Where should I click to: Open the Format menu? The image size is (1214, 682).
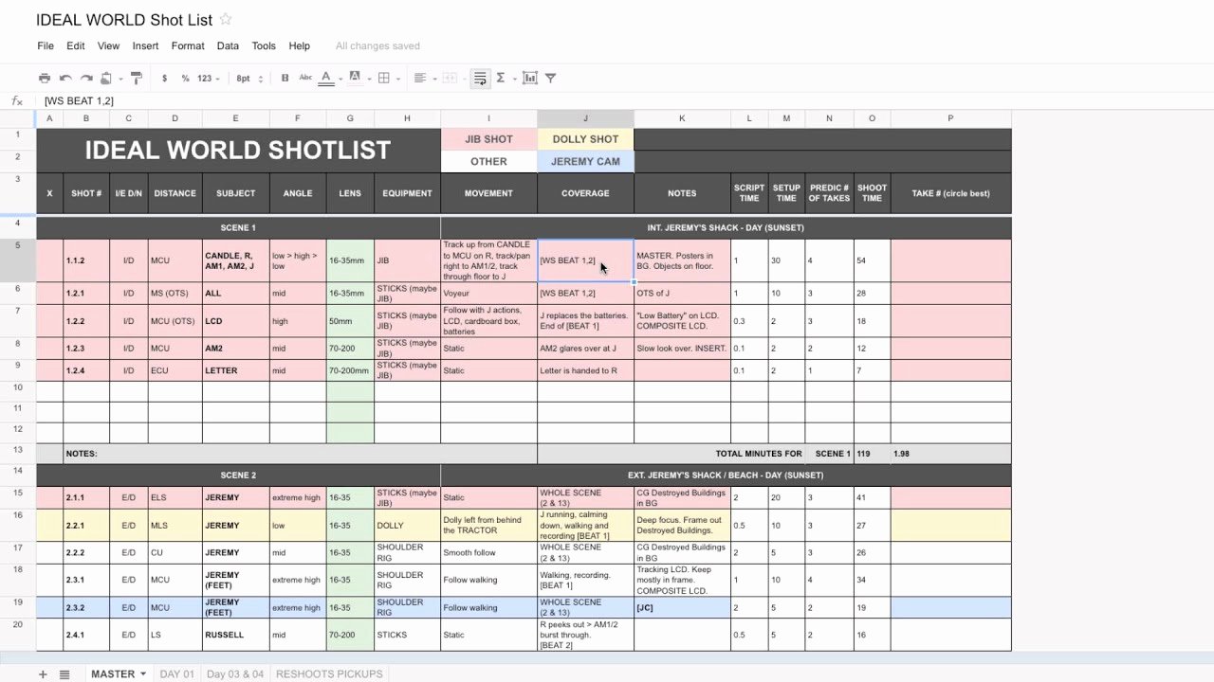188,45
